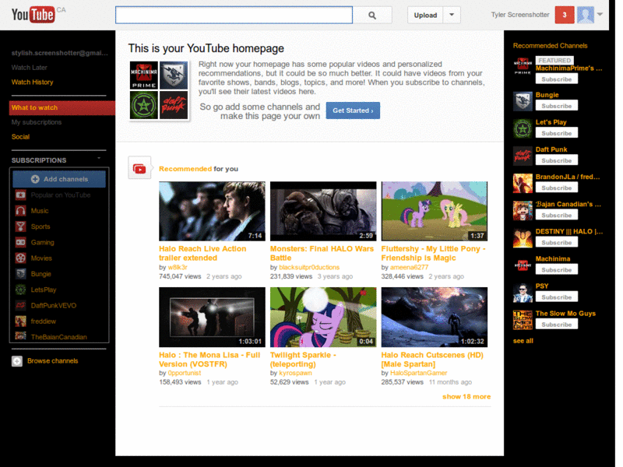
Task: Select Social in sidebar
Action: [20, 137]
